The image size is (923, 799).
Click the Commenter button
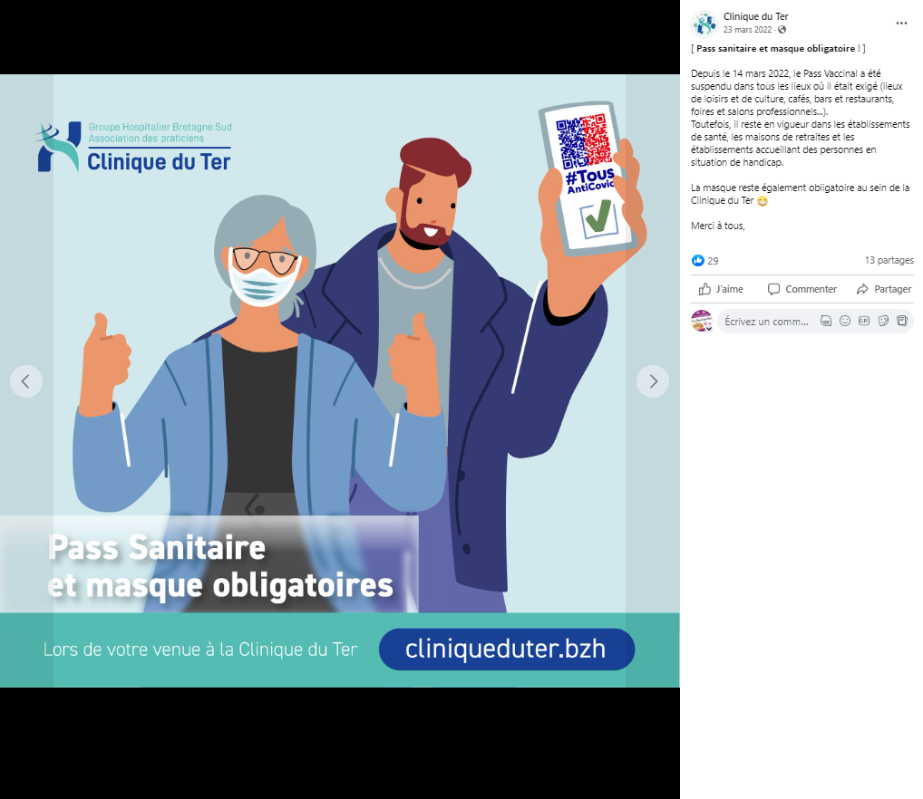pos(802,289)
